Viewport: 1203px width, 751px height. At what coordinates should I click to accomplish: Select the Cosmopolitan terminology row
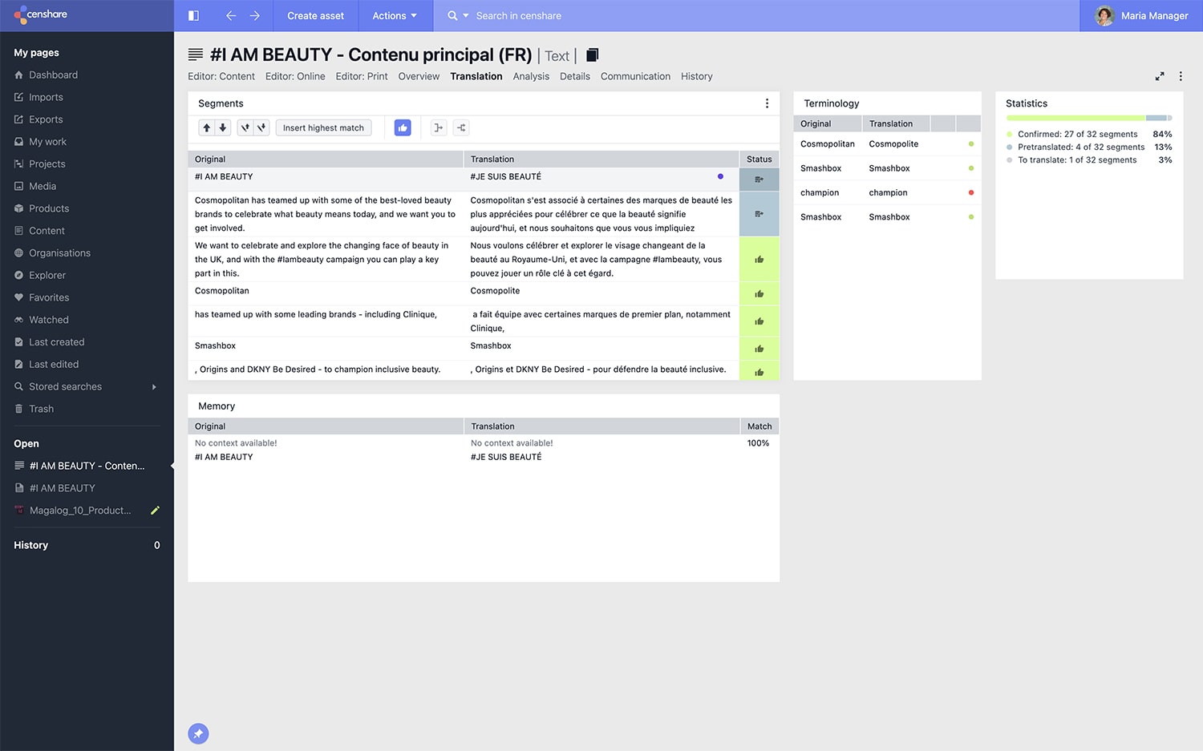887,144
